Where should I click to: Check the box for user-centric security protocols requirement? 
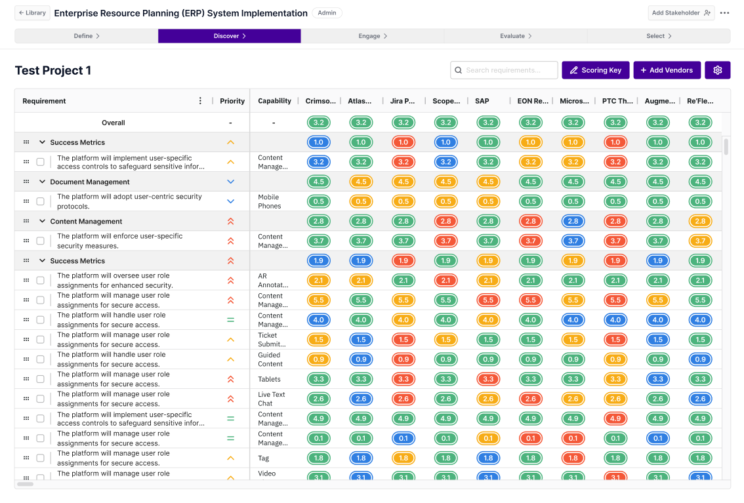(41, 201)
